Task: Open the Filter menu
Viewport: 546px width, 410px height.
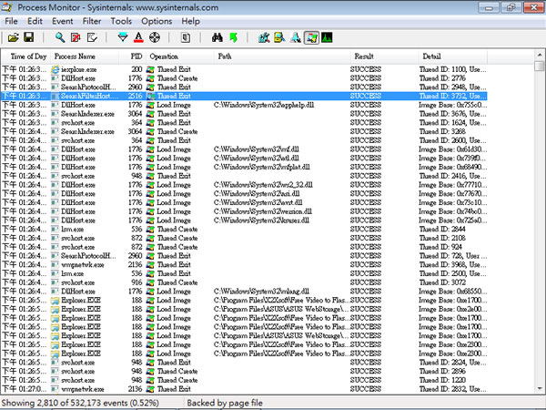Action: tap(92, 21)
